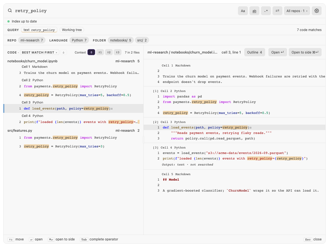Click the '## Model' heading in preview
Screen dimensions: 329x247
point(171,180)
